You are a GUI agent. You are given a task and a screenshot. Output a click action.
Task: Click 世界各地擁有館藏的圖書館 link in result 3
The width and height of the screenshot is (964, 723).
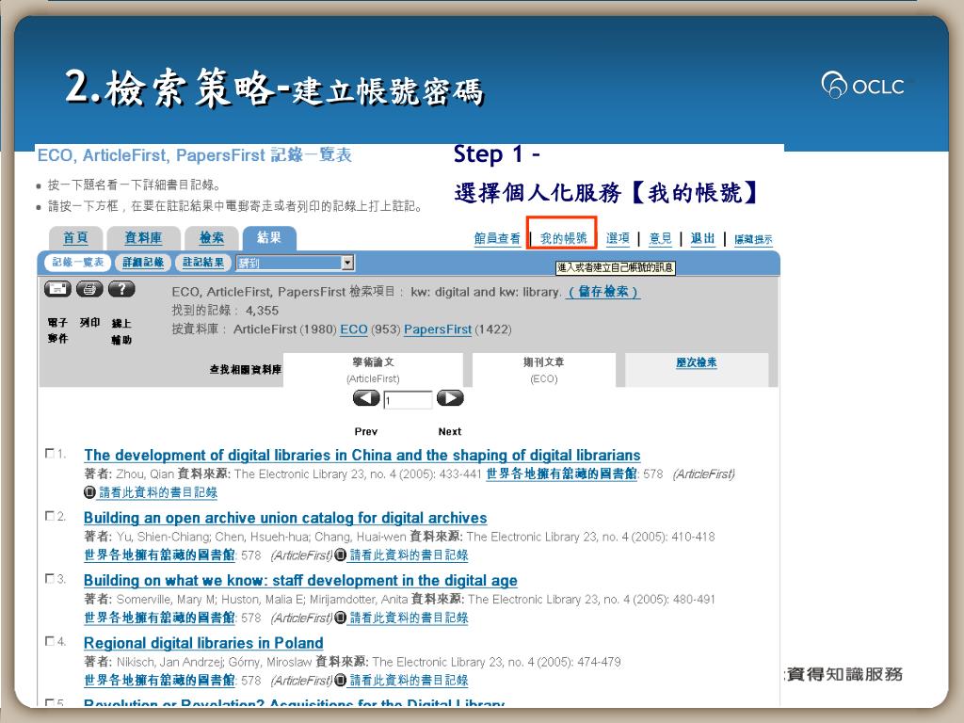[x=159, y=618]
